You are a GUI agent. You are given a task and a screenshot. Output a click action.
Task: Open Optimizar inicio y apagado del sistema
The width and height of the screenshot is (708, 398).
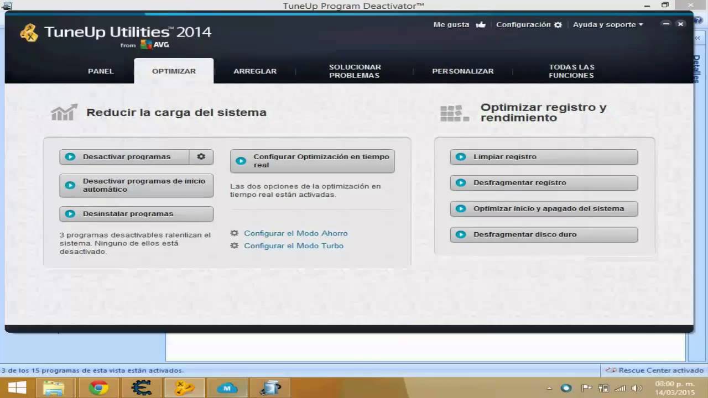pyautogui.click(x=544, y=209)
